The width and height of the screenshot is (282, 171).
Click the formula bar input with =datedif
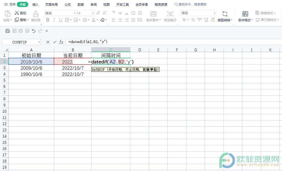[174, 42]
